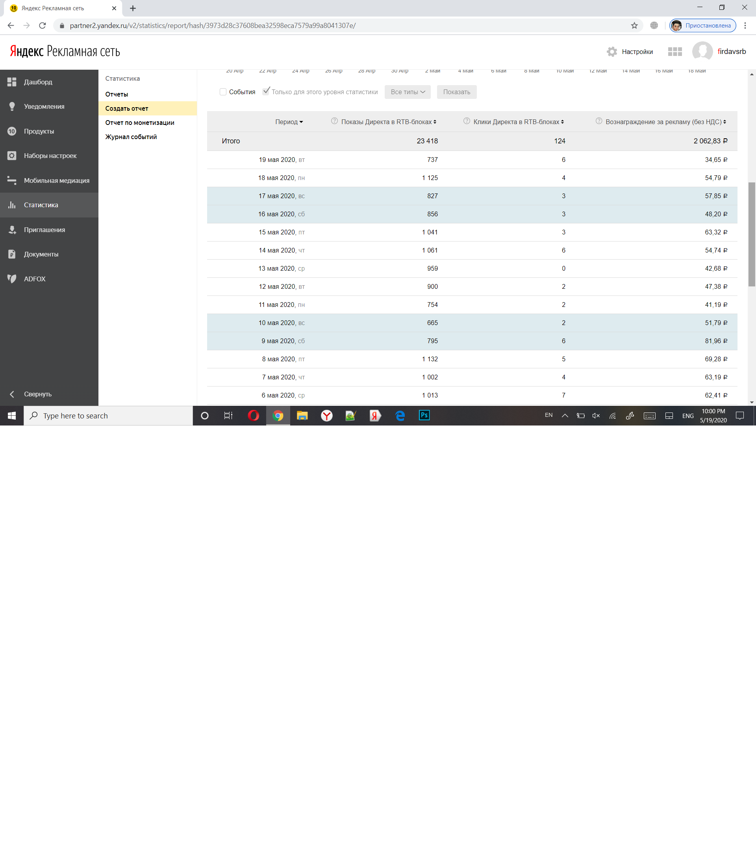Open Notifications bell icon in sidebar
The image size is (756, 851).
tap(12, 107)
